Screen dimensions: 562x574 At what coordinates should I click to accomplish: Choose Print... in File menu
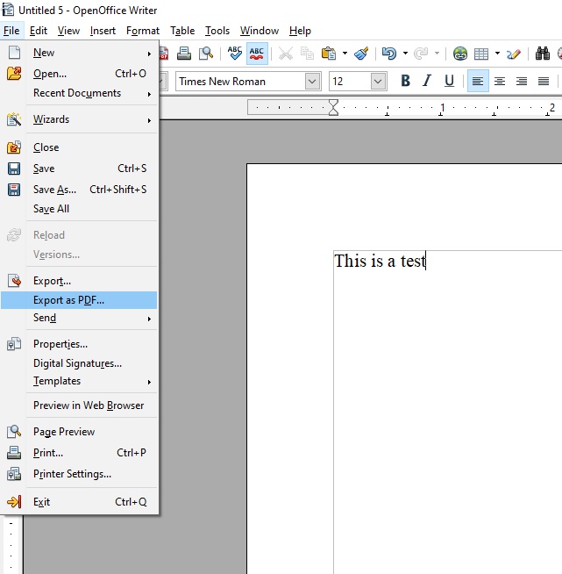coord(79,453)
